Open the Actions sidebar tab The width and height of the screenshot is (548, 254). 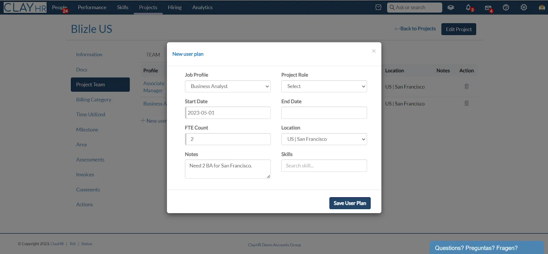pos(84,204)
